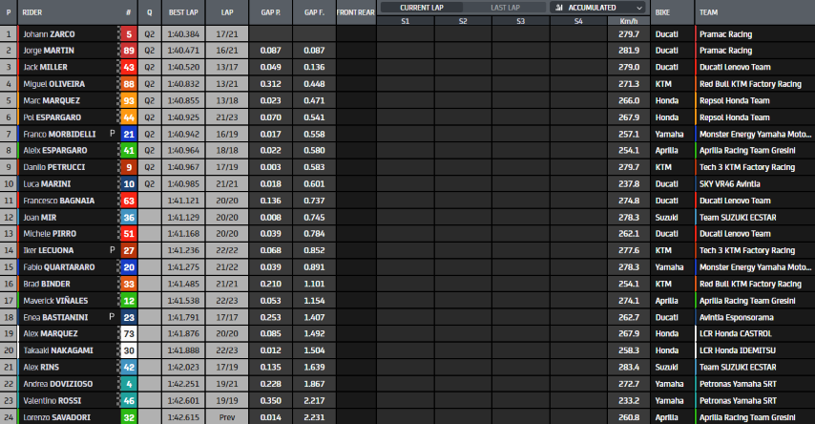
Task: Switch to the LAST LAP tab
Action: tap(505, 8)
